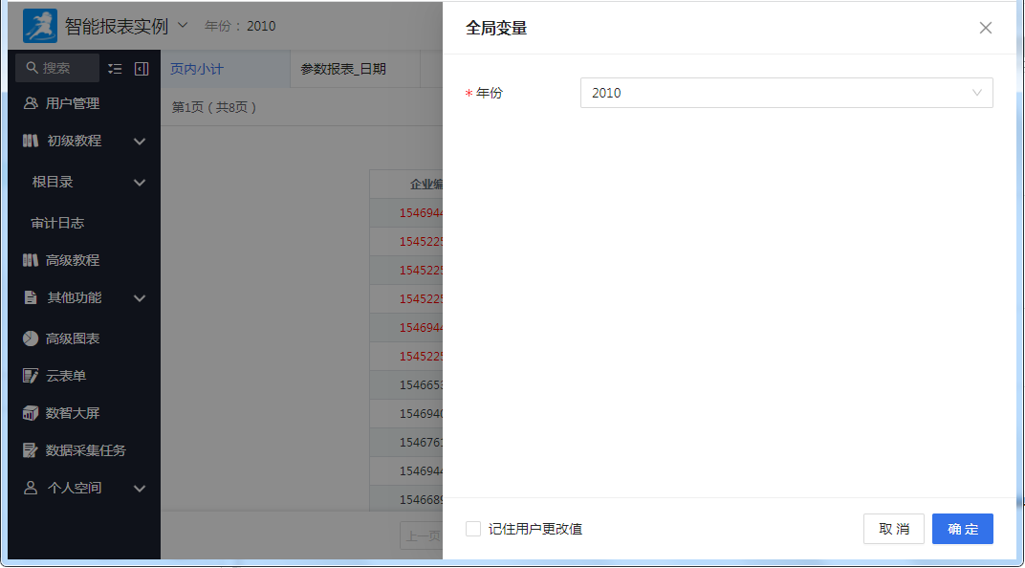Click the 数据采集任务 task icon
Screen dimensions: 1025x568
pos(31,450)
